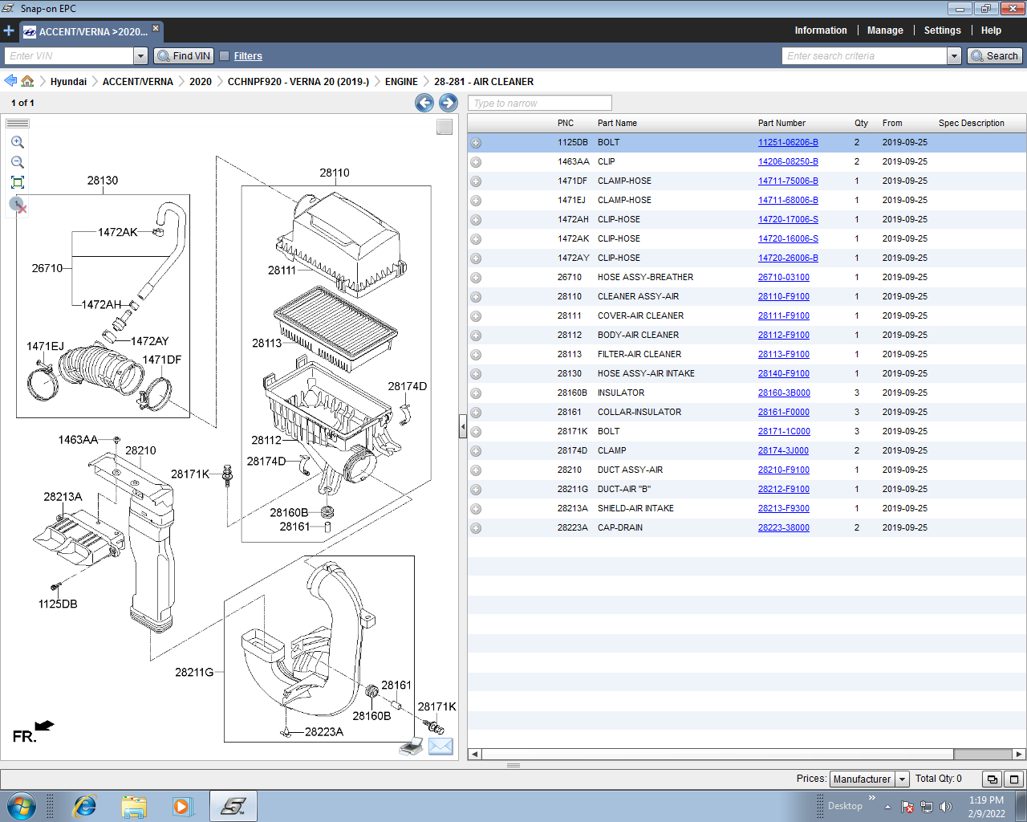Image resolution: width=1027 pixels, height=822 pixels.
Task: Open the Filters link
Action: (x=248, y=56)
